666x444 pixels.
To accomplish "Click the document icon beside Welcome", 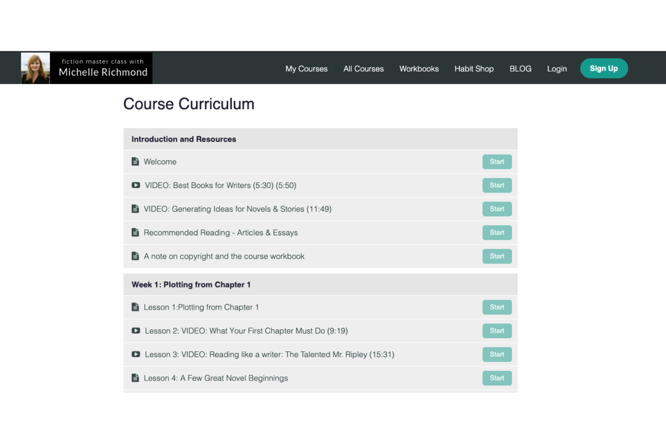I will (135, 161).
